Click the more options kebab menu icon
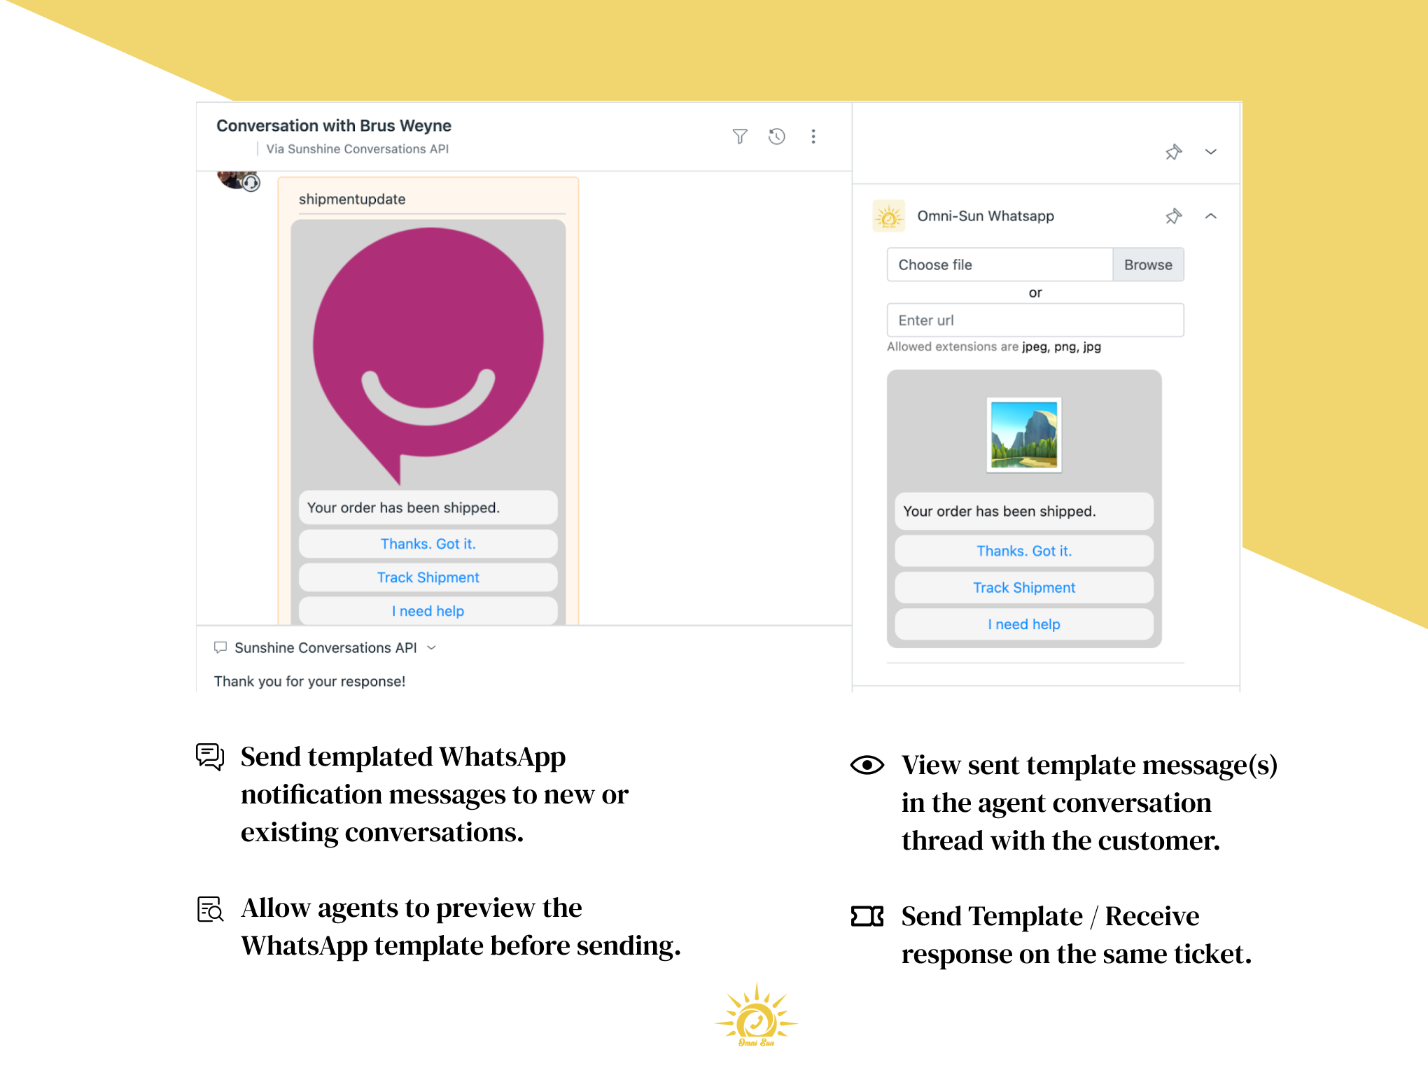 point(814,136)
